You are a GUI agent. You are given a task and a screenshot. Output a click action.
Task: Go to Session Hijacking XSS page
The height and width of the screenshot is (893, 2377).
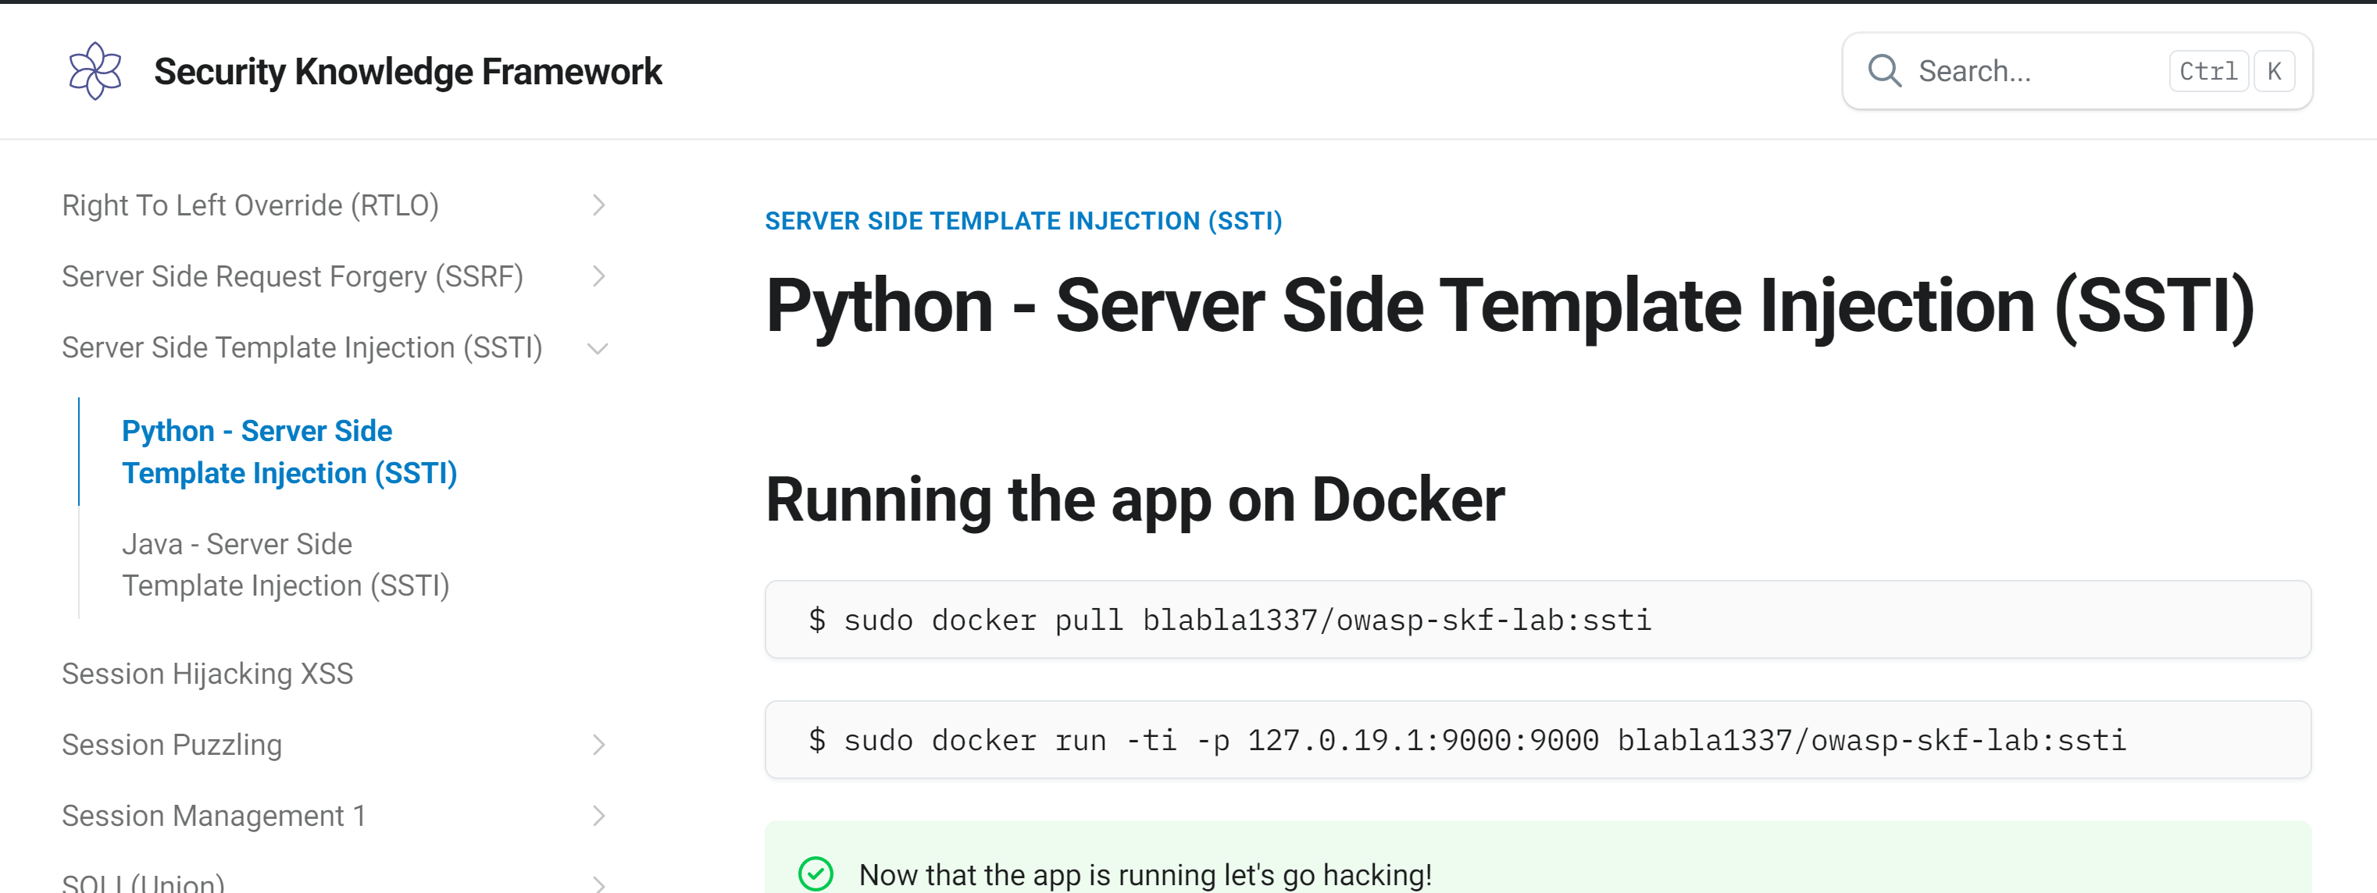click(208, 674)
